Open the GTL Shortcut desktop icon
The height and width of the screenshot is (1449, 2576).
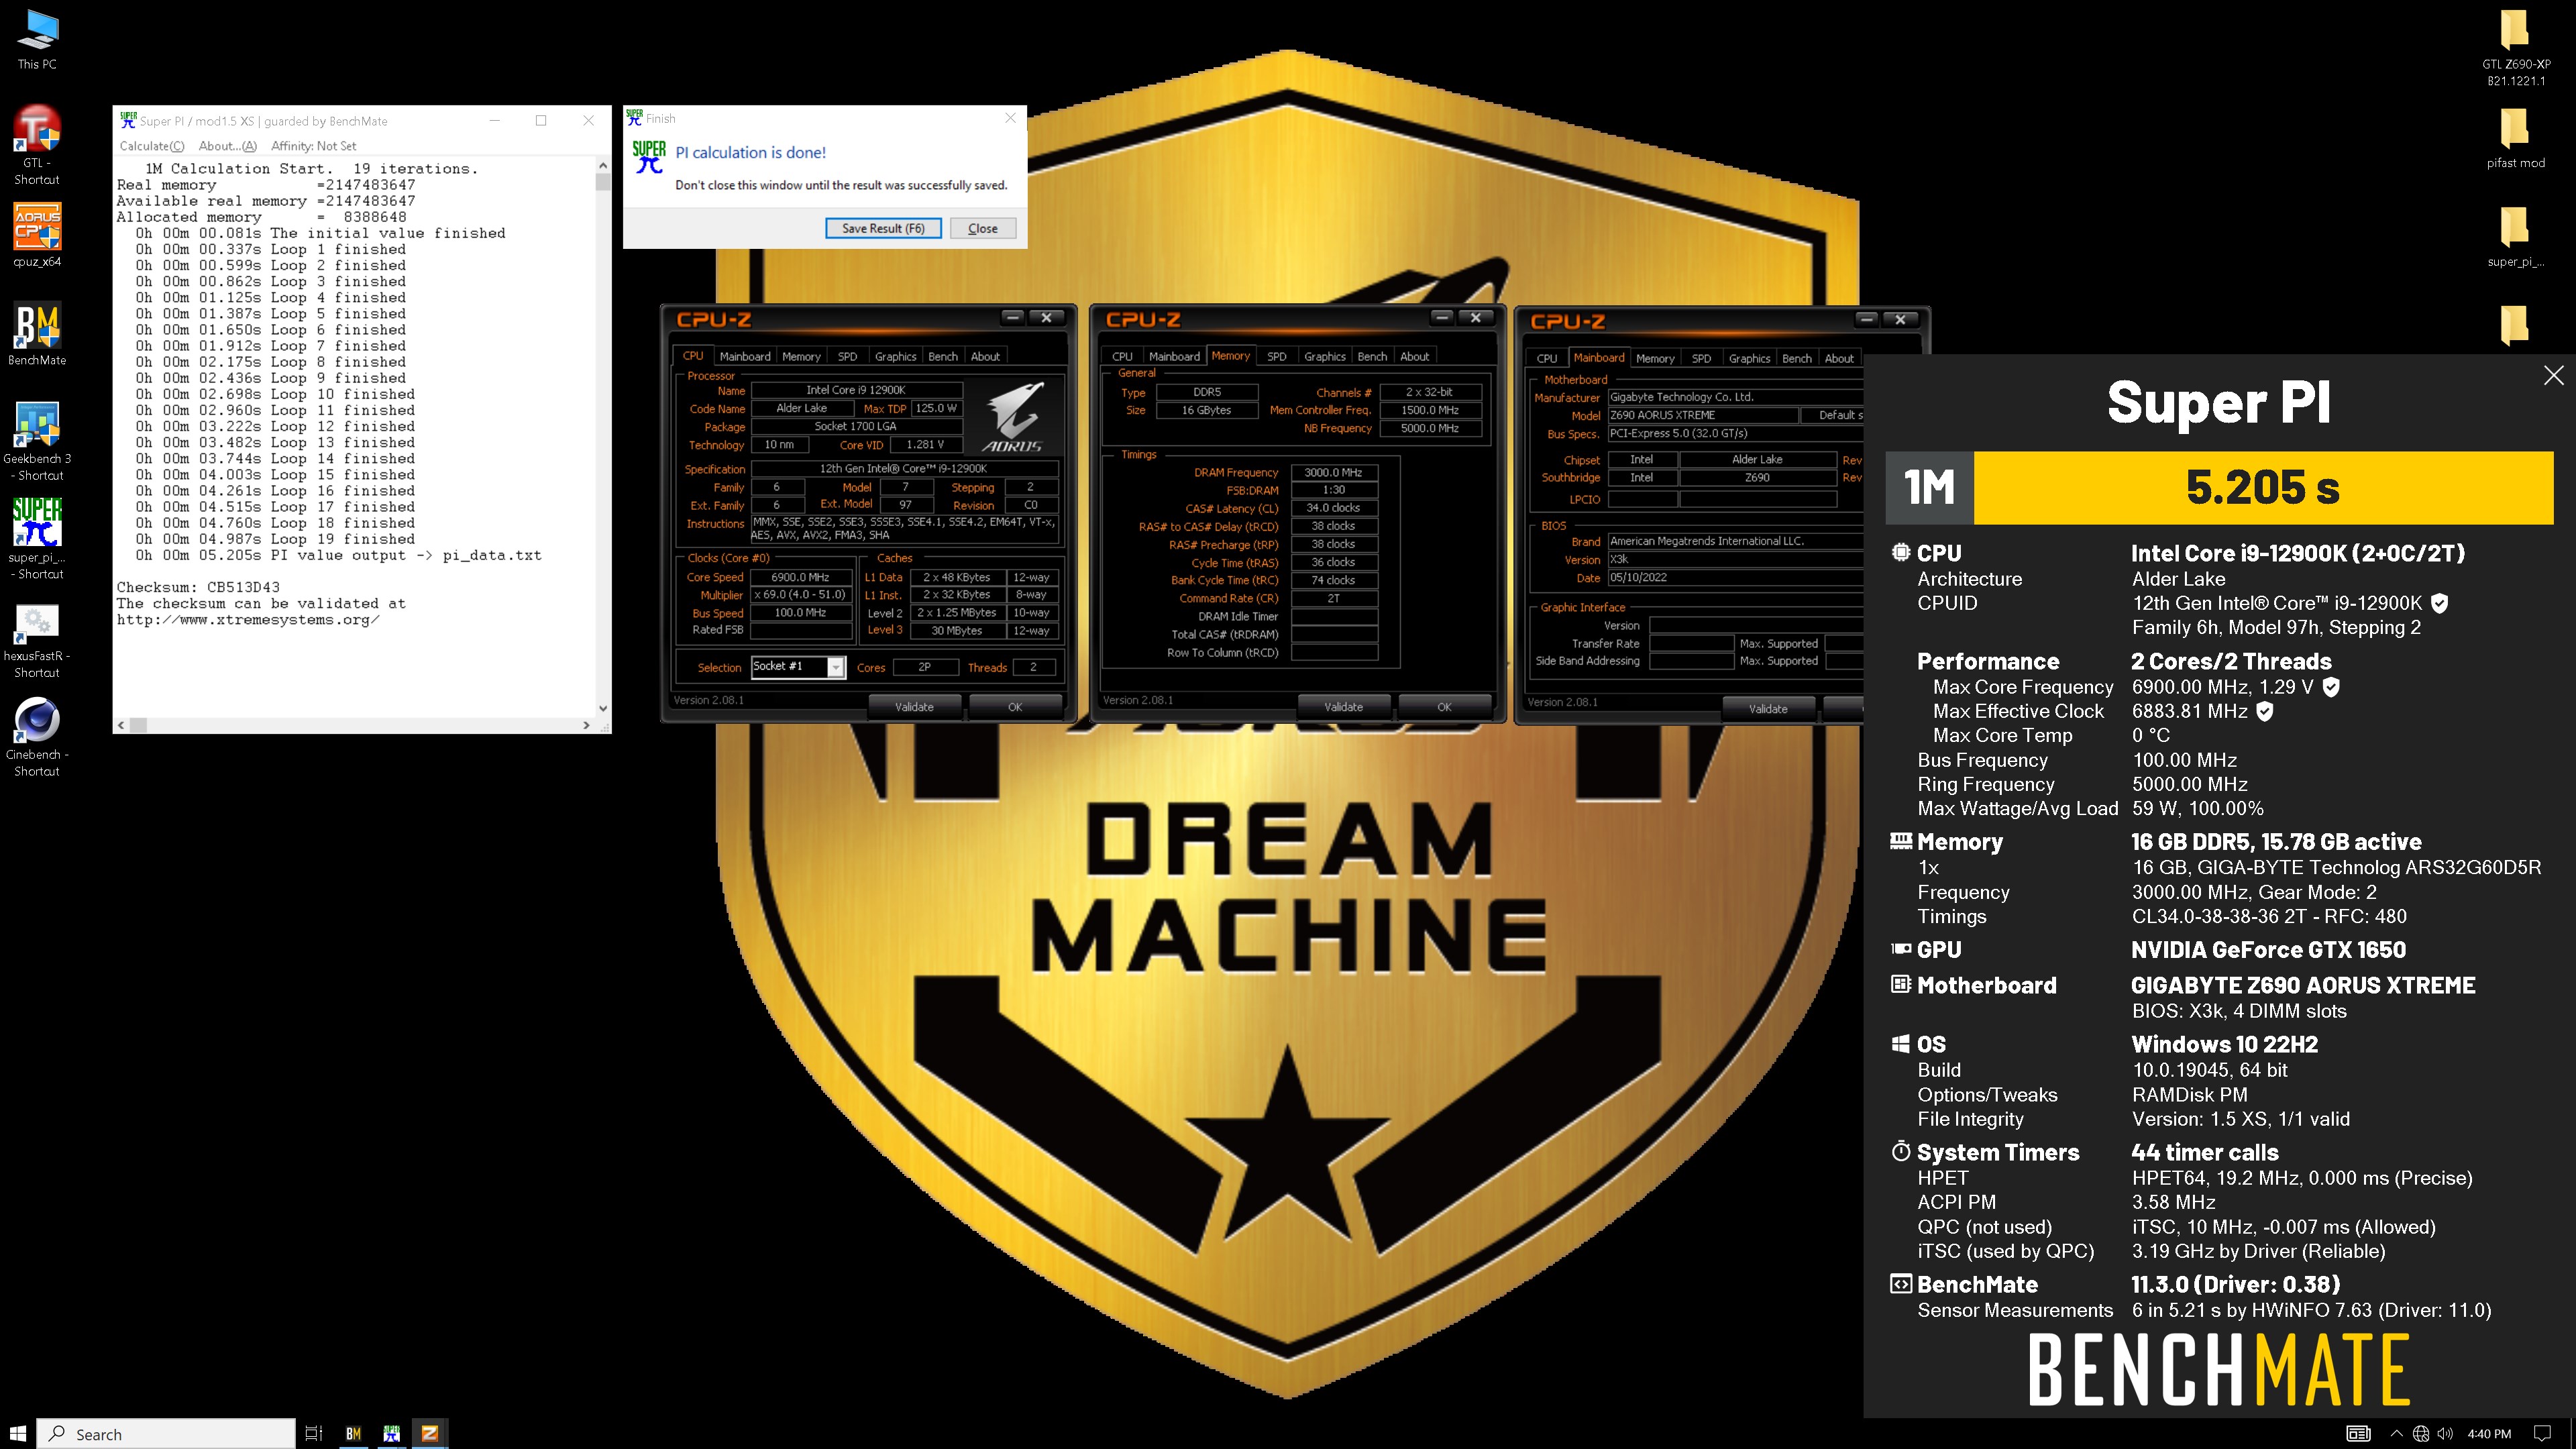coord(37,145)
